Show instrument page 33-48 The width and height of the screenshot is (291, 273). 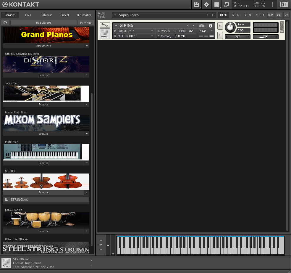[248, 15]
